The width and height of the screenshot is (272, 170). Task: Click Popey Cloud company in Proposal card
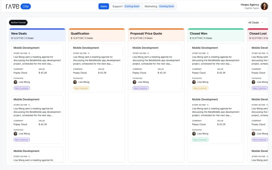point(139,73)
